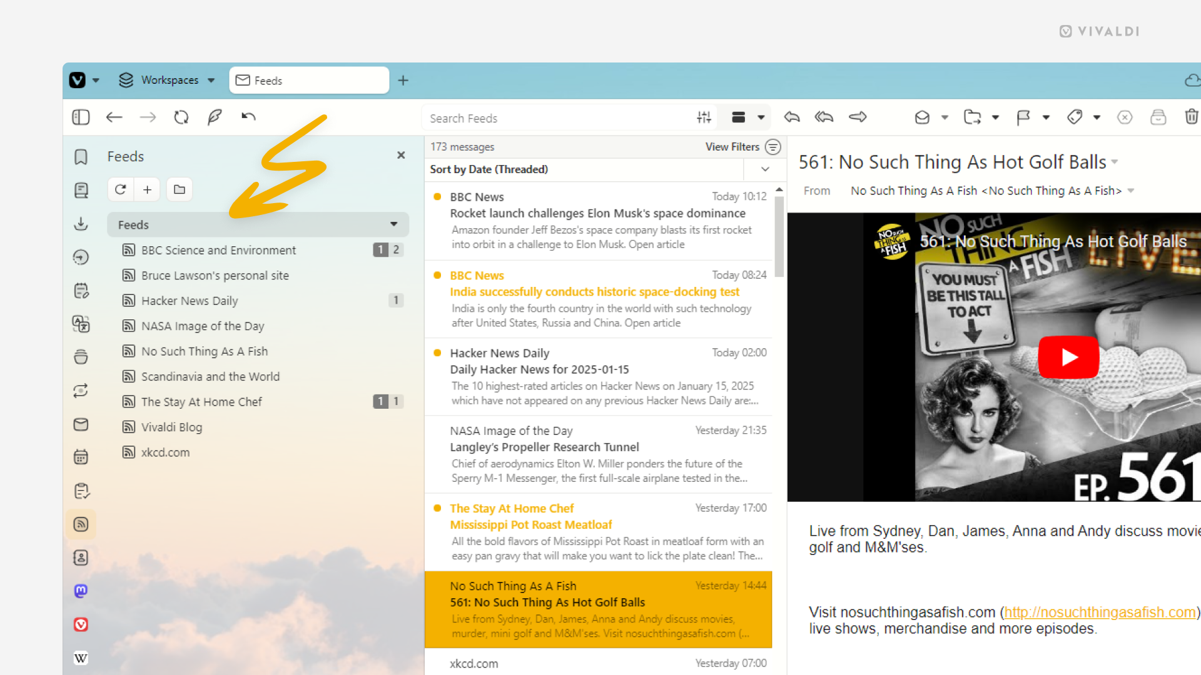Compose new message with the quill icon
Viewport: 1201px width, 675px height.
point(215,117)
